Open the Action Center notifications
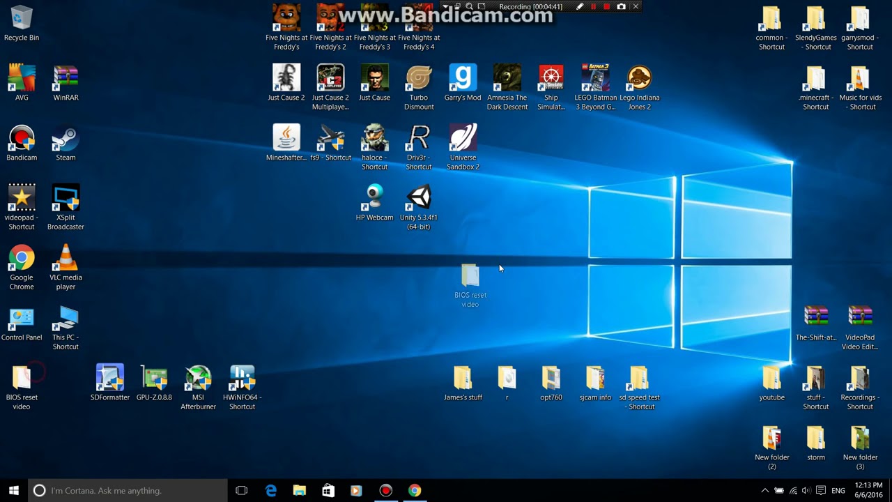This screenshot has width=892, height=502. click(821, 491)
